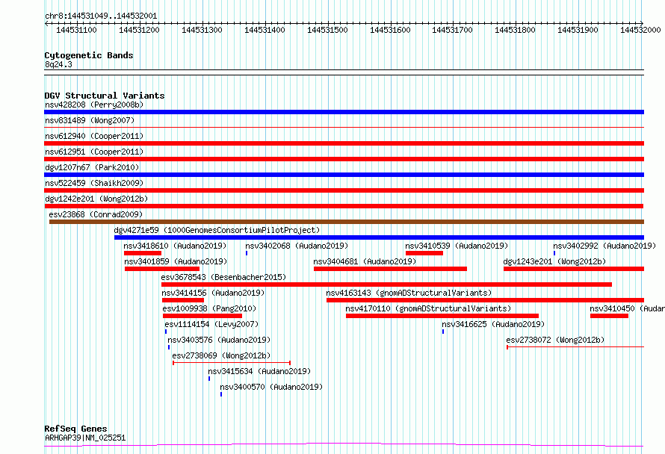Viewport: 665px width, 454px height.
Task: Select the red esv1009938 variant bar
Action: [202, 316]
